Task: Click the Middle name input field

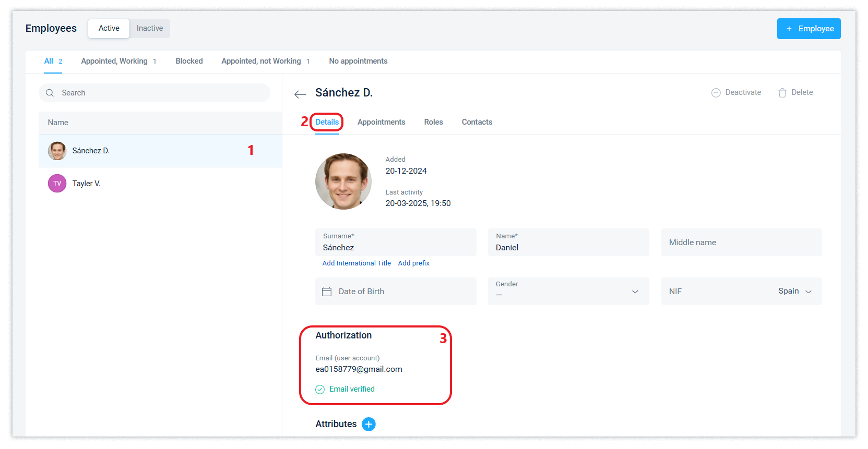Action: tap(741, 242)
